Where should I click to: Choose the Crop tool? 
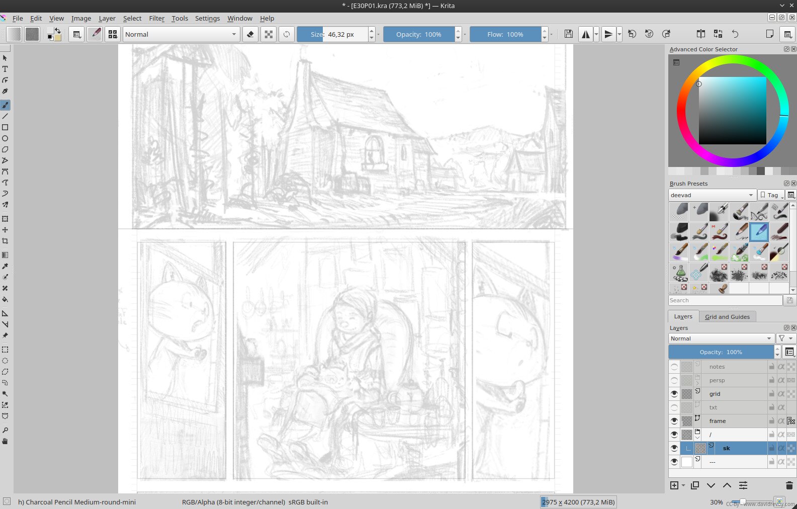tap(5, 241)
